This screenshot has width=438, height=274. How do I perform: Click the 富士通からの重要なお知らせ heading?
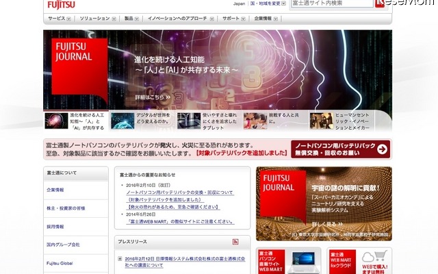tap(148, 175)
